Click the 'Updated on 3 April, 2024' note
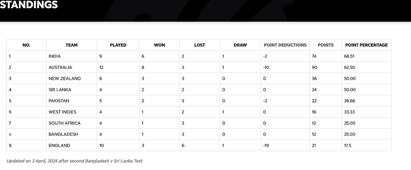The height and width of the screenshot is (170, 411). tap(75, 161)
